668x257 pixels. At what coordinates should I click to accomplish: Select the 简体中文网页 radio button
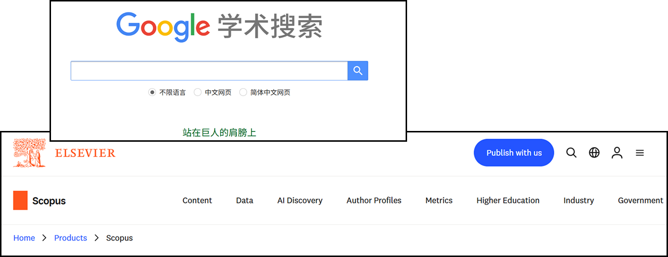(x=243, y=92)
